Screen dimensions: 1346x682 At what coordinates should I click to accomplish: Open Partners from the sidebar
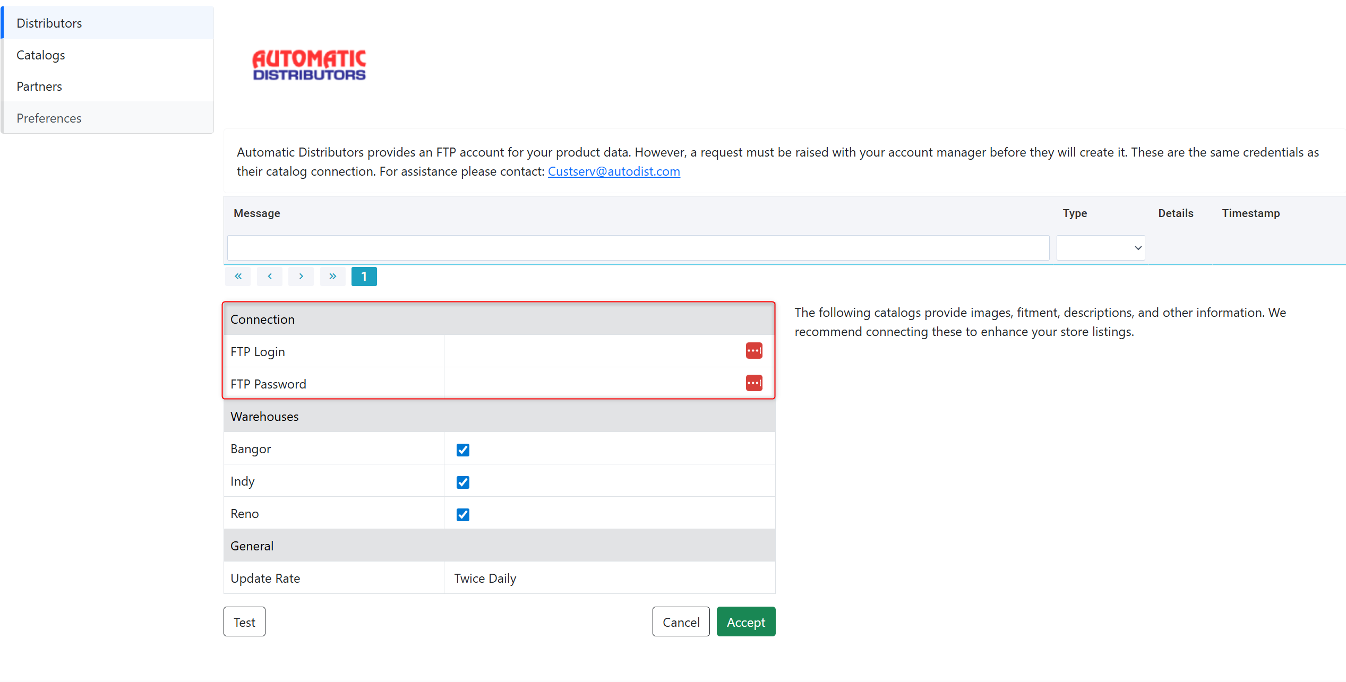[39, 87]
